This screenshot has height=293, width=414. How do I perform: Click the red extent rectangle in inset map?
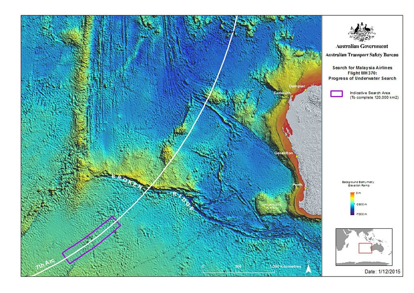click(365, 248)
